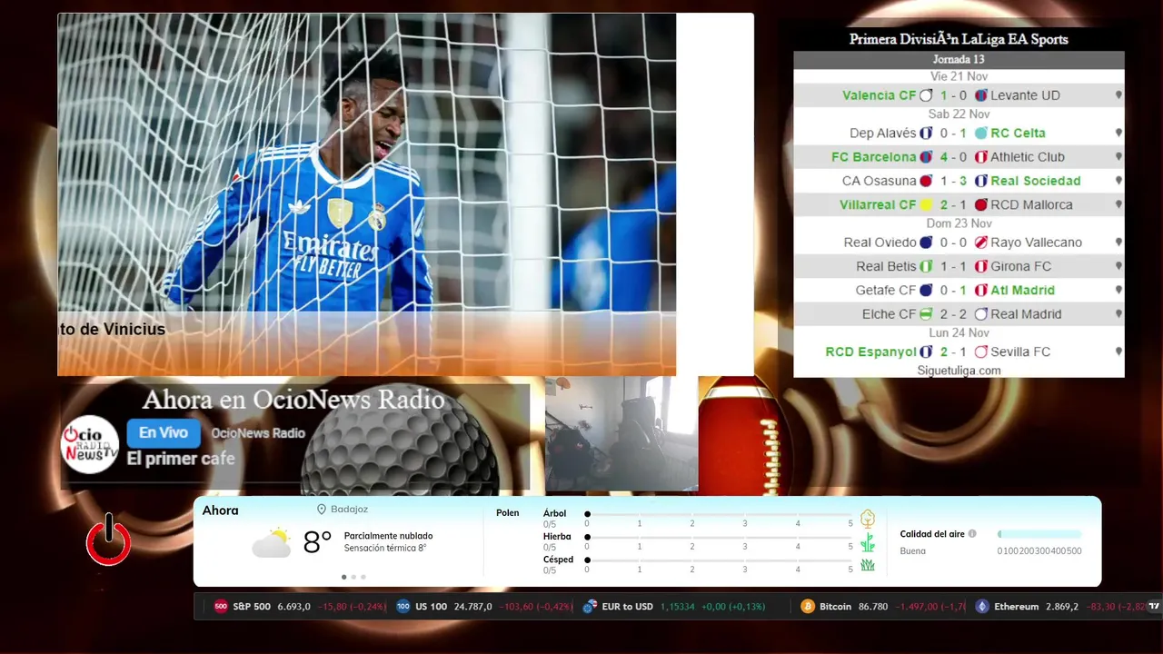Select the first weather carousel dot
Image resolution: width=1163 pixels, height=654 pixels.
coord(343,577)
